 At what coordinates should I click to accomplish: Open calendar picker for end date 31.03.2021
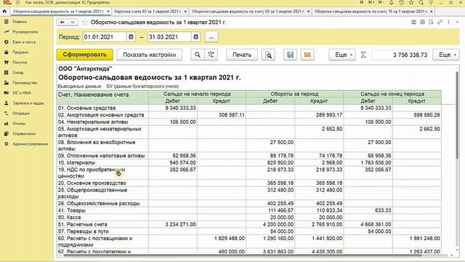(195, 37)
